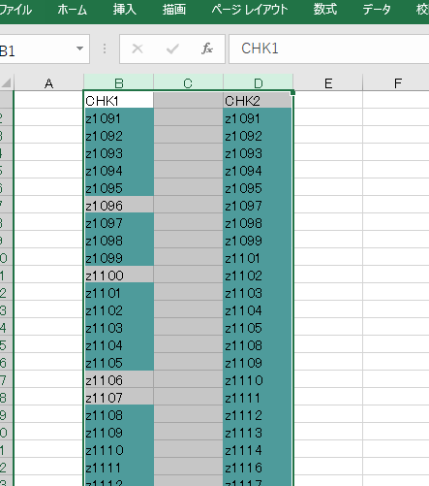Screen dimensions: 429x486
Task: Select z1108 in column D
Action: [258, 345]
